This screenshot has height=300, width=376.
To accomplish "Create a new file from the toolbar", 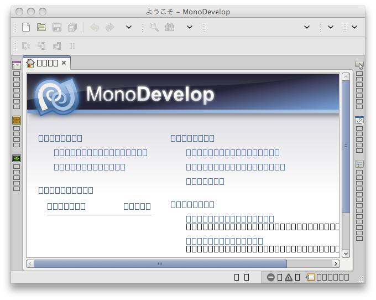I will point(26,27).
